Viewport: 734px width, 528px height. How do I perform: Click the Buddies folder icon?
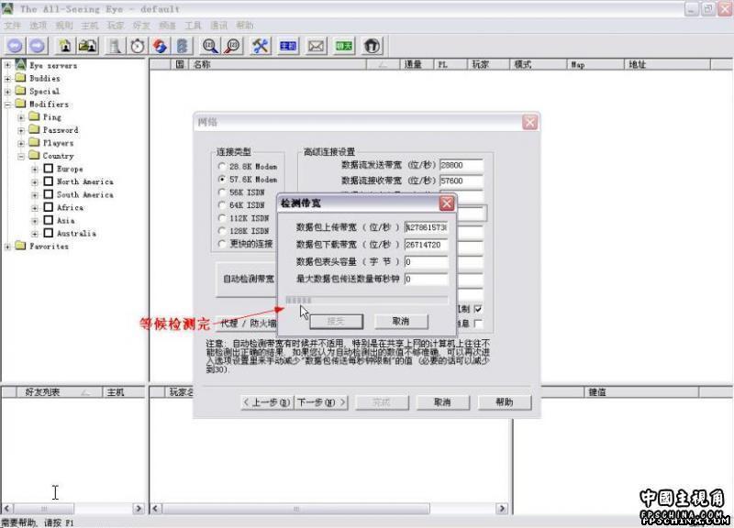[x=20, y=78]
